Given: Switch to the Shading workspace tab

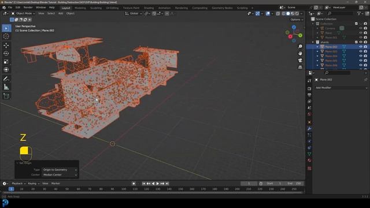Looking at the screenshot, I should [149, 8].
